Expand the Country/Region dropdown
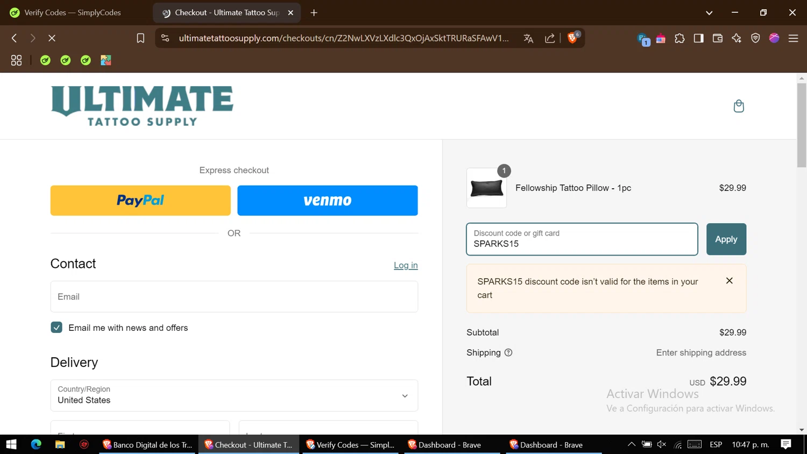This screenshot has height=454, width=807. pos(234,395)
